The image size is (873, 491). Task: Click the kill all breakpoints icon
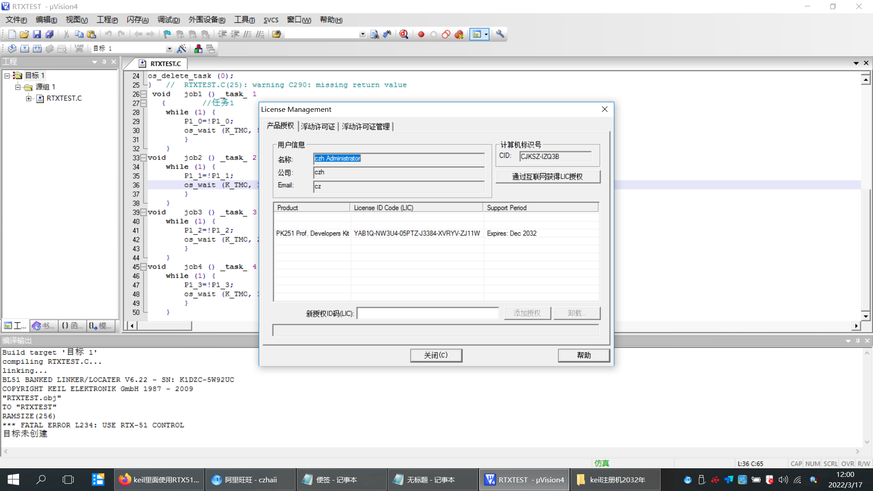[x=459, y=34]
